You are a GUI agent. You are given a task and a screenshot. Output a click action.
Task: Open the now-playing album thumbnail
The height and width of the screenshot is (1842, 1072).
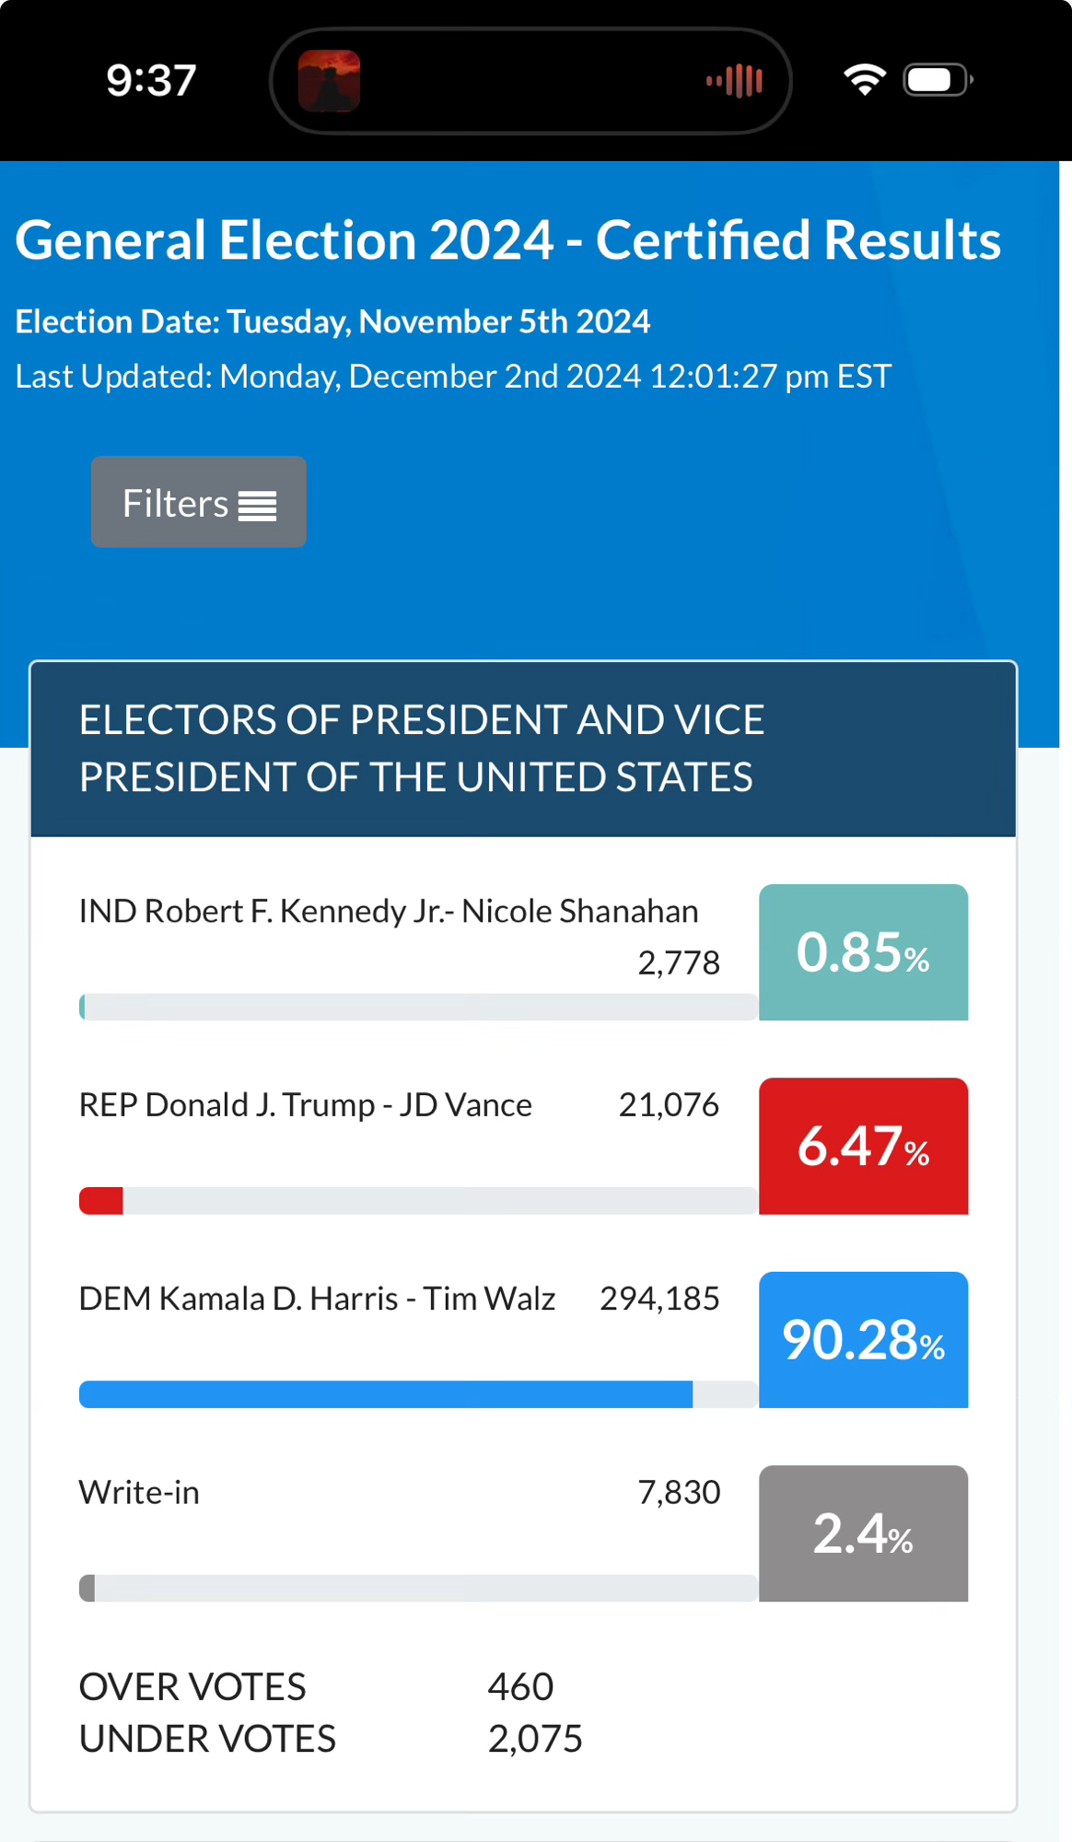(329, 81)
